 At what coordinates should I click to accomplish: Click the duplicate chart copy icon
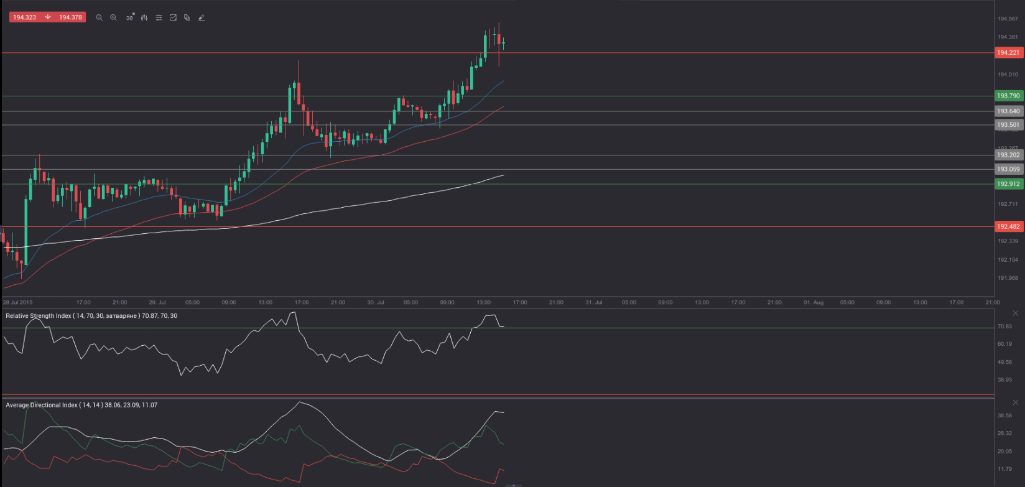(187, 18)
